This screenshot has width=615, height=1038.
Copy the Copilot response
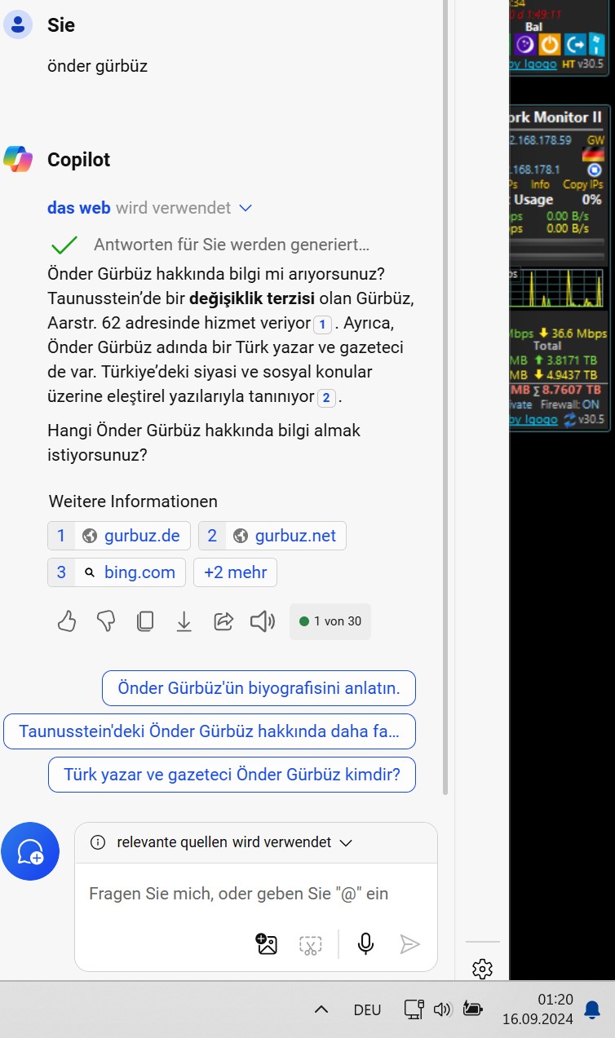pos(145,622)
